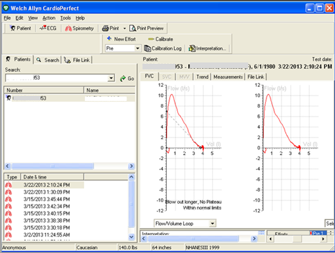Open the File menu
Screen dimensions: 335x253
coord(7,18)
